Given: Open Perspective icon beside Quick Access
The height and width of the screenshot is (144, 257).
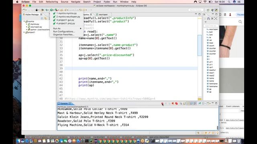Looking at the screenshot, I should pos(208,10).
